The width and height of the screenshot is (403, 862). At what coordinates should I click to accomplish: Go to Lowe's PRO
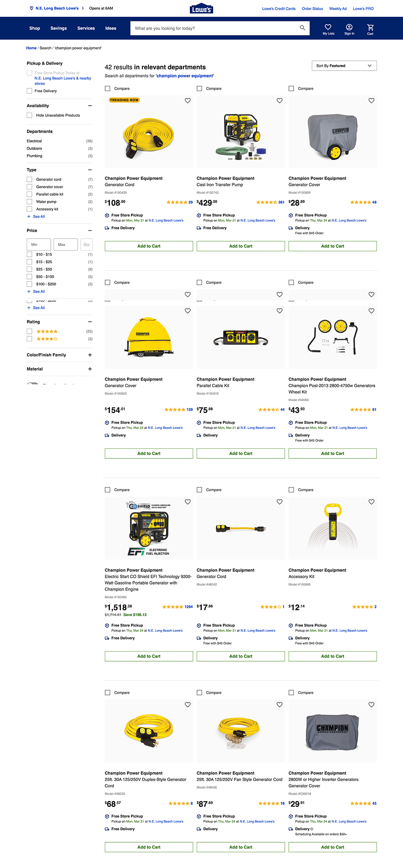(363, 8)
